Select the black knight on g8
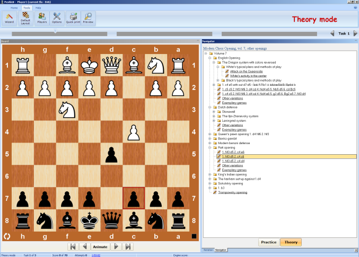 pyautogui.click(x=45, y=220)
